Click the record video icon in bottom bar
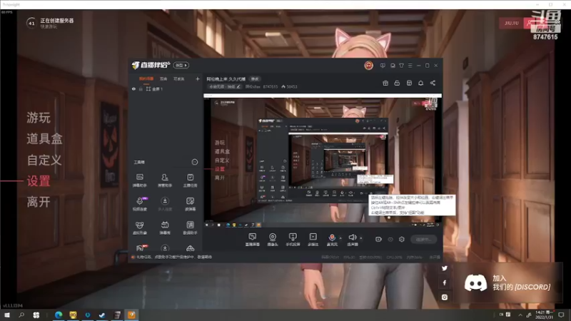 point(378,239)
